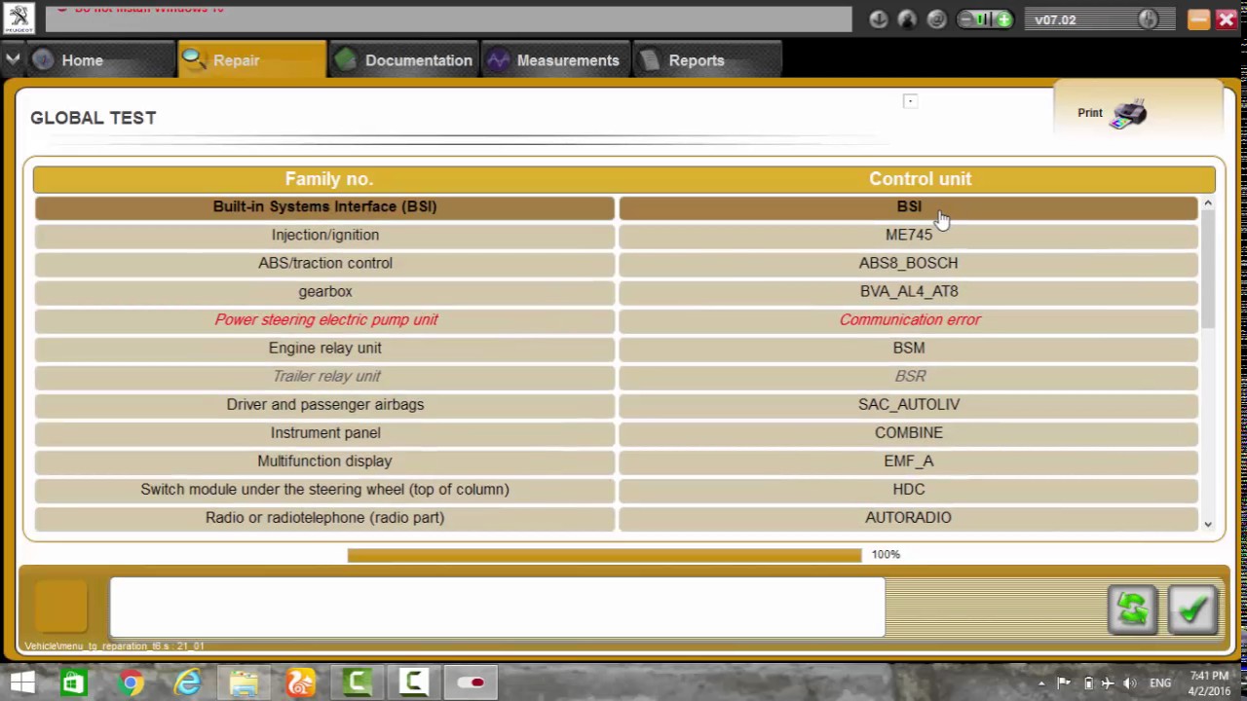The height and width of the screenshot is (701, 1247).
Task: Click the green plus zoom button
Action: pyautogui.click(x=1003, y=19)
